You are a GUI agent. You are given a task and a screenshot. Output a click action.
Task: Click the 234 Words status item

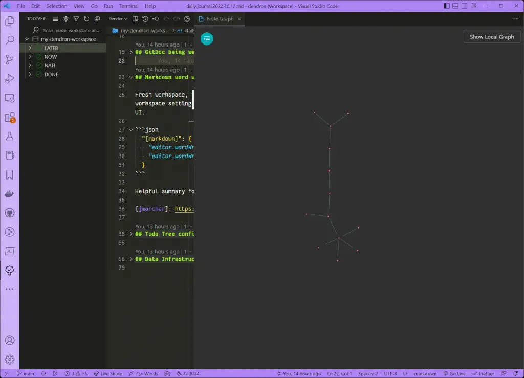(143, 374)
